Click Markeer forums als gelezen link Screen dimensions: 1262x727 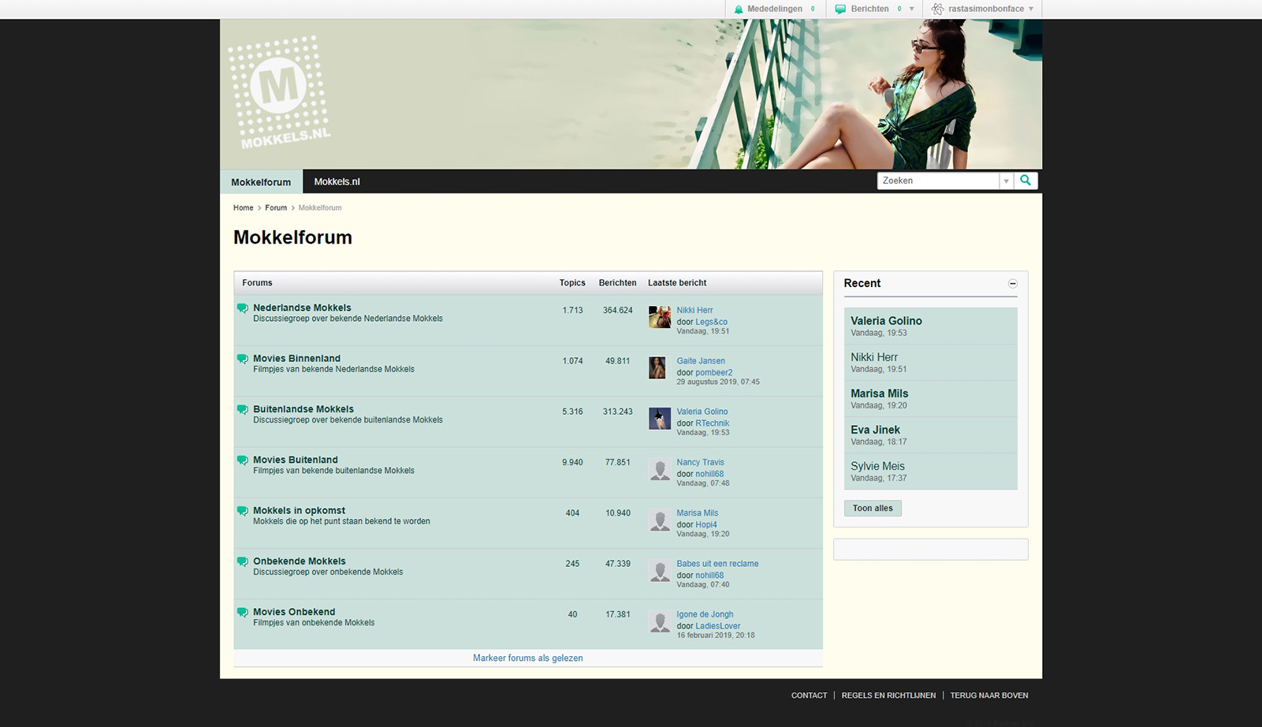(528, 658)
